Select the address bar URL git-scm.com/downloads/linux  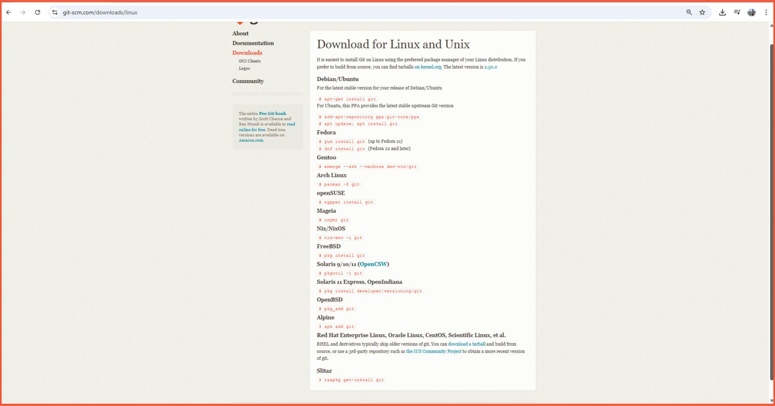coord(100,13)
